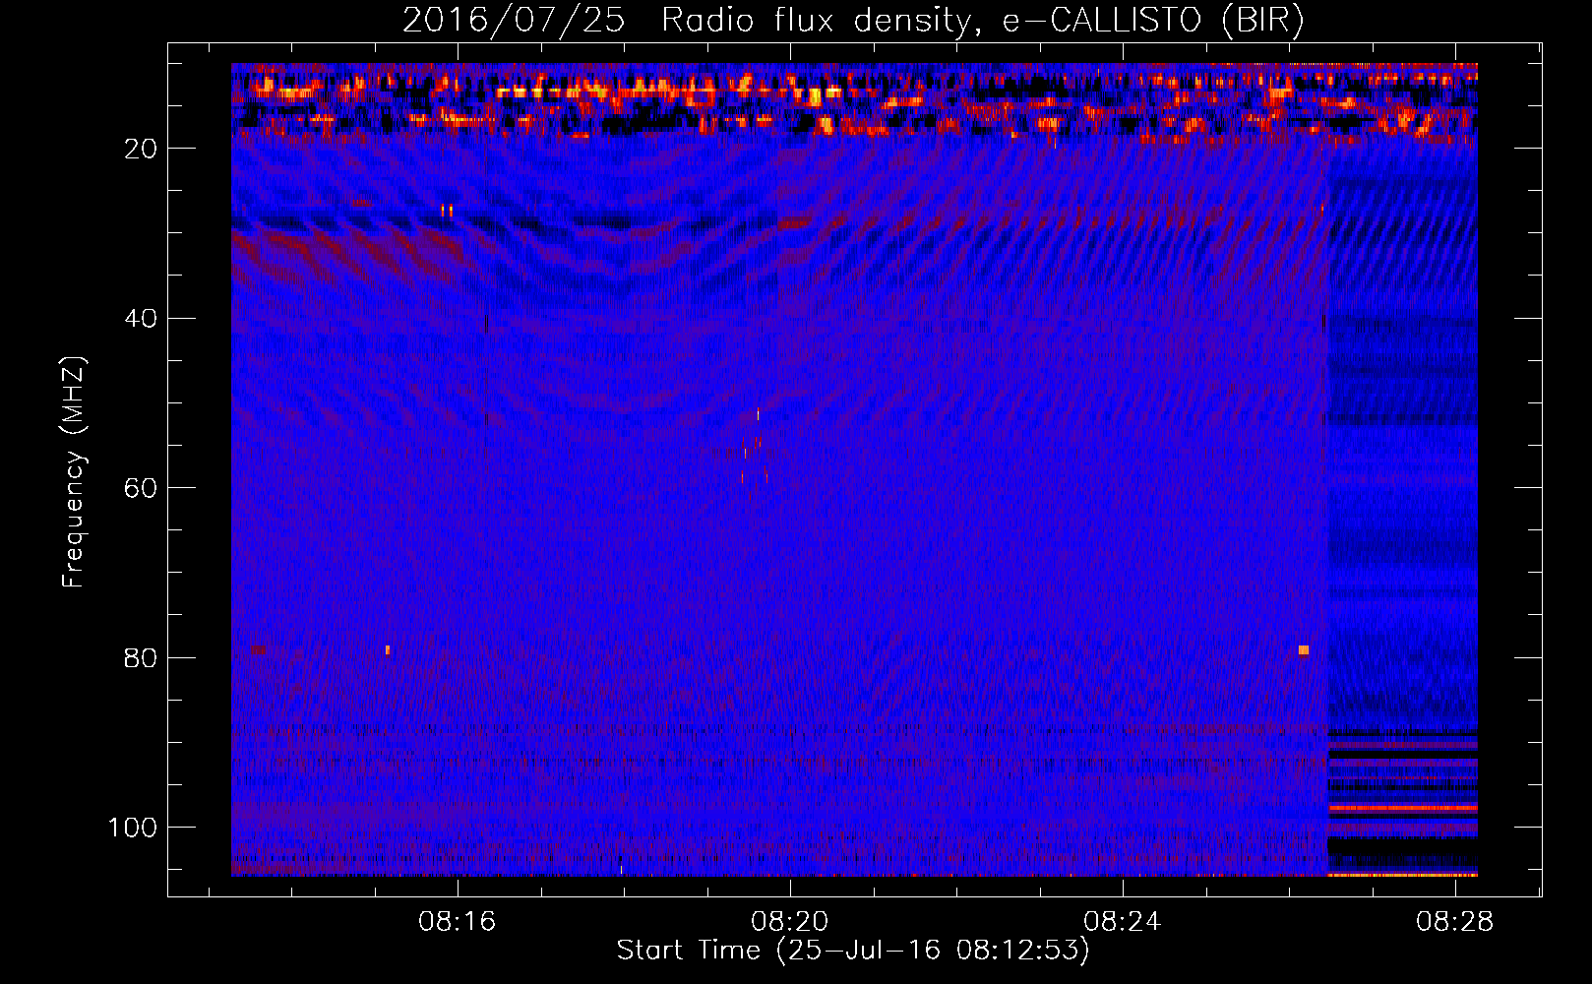Click the '08:24' time tick label
Screen dimensions: 1592x984
1123,922
